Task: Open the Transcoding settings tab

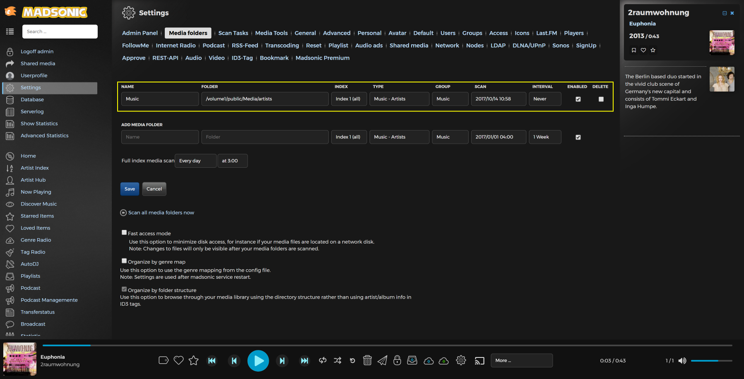Action: [282, 46]
